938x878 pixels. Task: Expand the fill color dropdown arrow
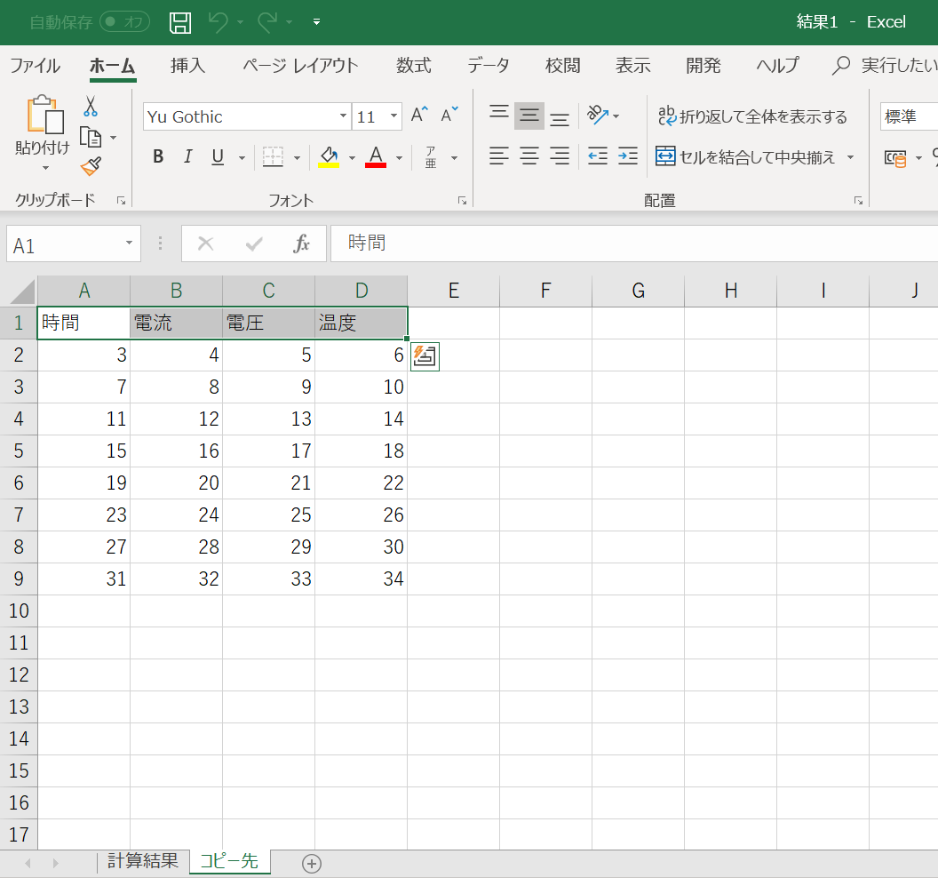(352, 158)
